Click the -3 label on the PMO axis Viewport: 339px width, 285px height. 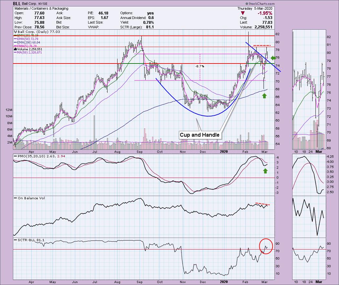click(x=277, y=193)
